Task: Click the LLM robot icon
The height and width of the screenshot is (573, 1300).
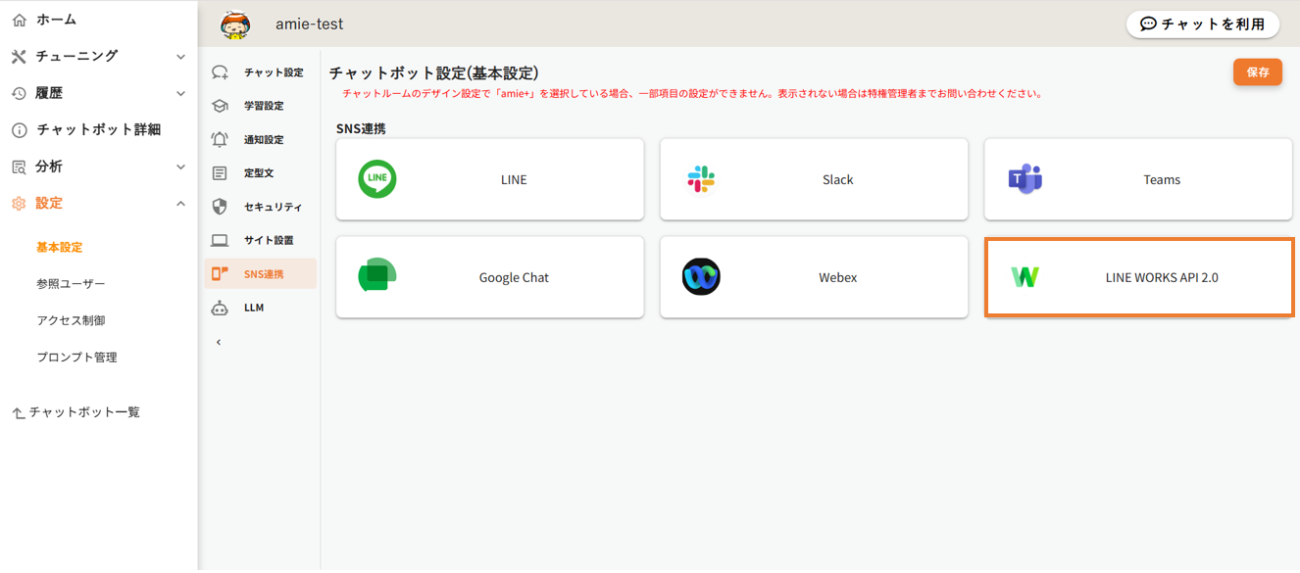Action: click(220, 308)
